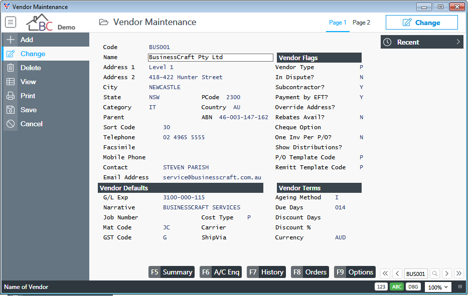Viewport: 471px width, 296px height.
Task: Open the F6 A/C Enq function
Action: tap(221, 272)
